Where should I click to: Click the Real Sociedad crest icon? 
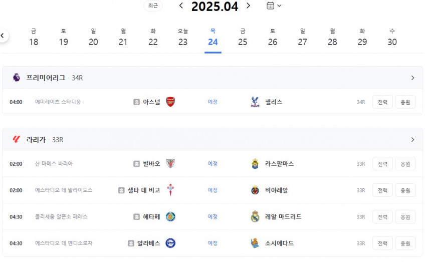pos(255,243)
